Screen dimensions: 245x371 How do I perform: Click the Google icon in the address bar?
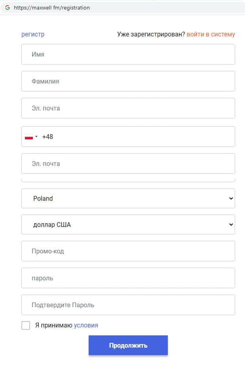8,8
